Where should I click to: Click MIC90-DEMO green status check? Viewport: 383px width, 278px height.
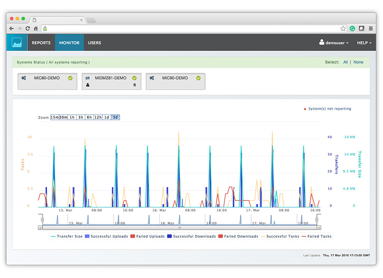point(198,78)
